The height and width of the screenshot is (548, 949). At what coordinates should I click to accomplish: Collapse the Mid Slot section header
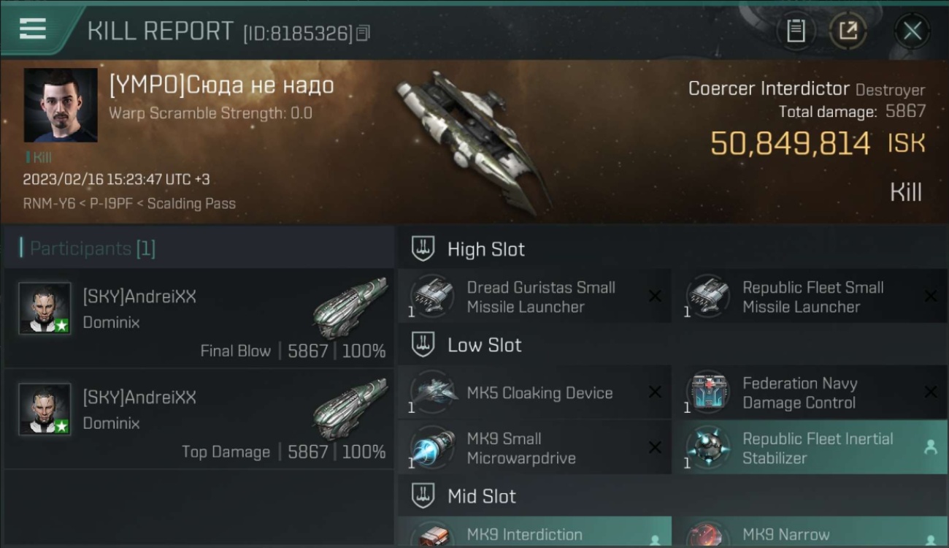coord(672,496)
